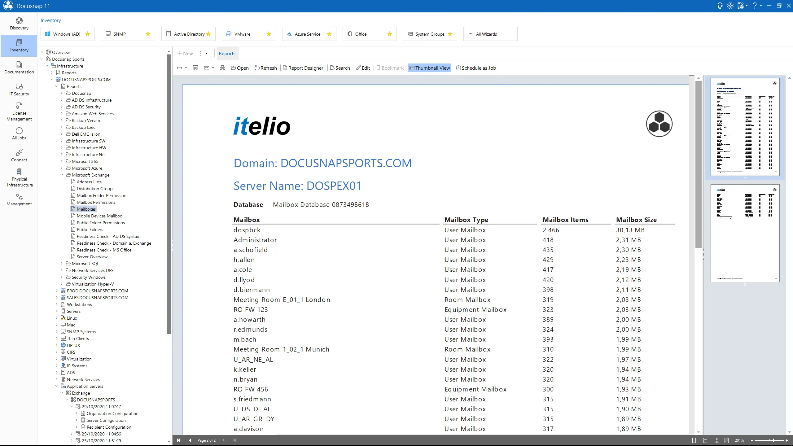This screenshot has height=446, width=793.
Task: Open the email options dropdown arrow
Action: pyautogui.click(x=213, y=68)
